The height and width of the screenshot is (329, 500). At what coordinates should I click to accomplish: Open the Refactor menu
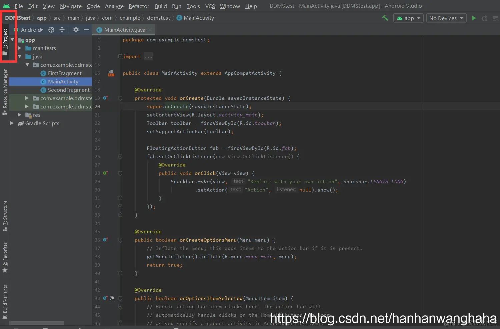139,6
